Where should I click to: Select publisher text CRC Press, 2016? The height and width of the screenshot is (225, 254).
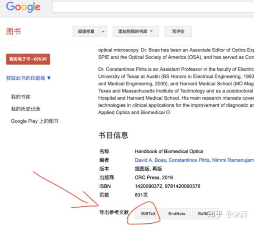coord(154,177)
